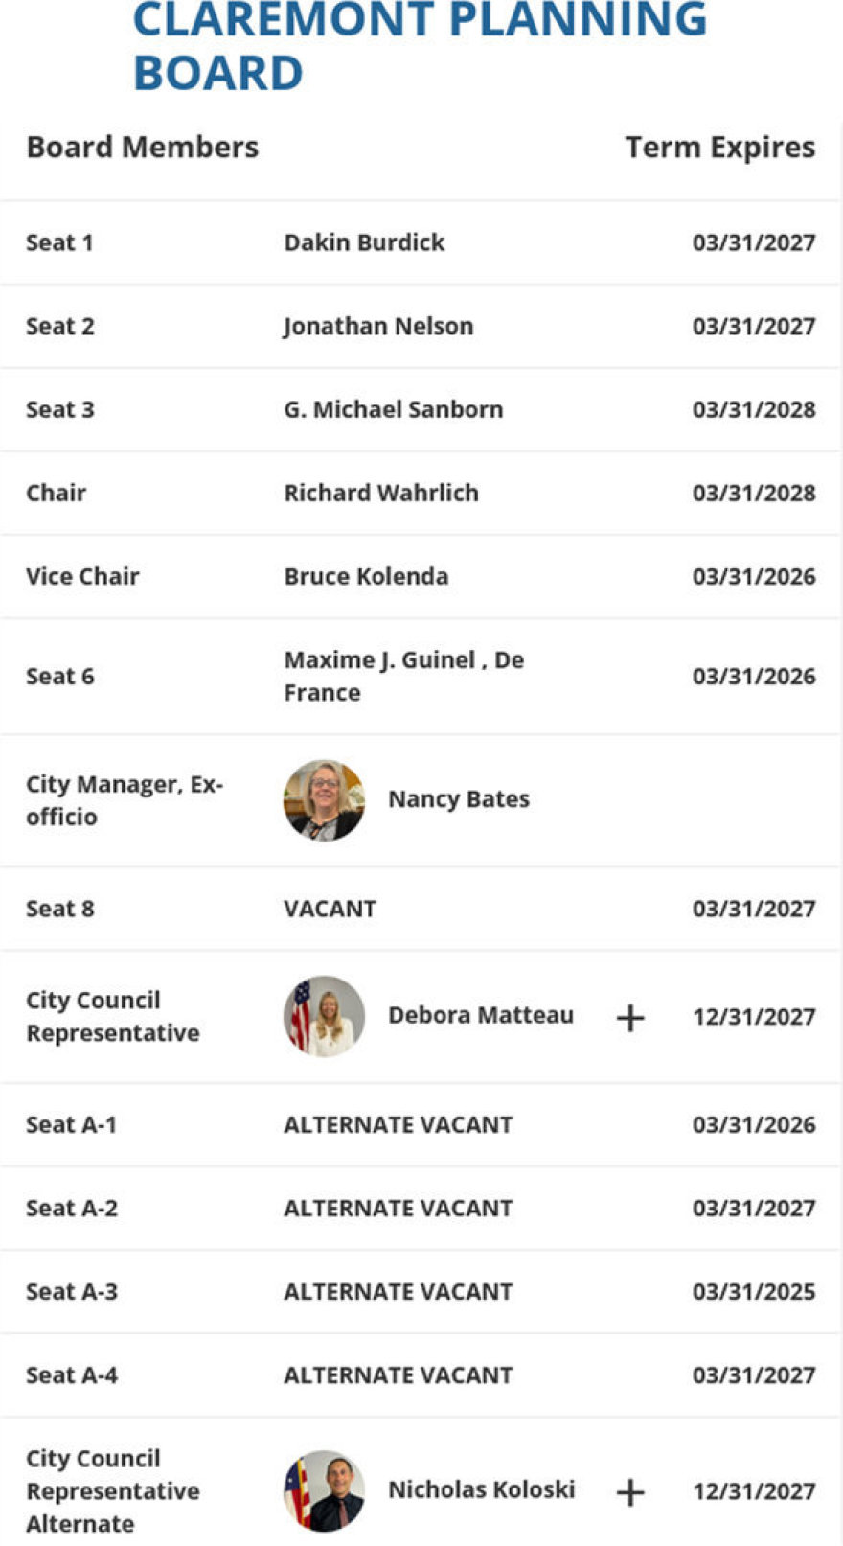Open Debora Matteau's profile photo
The width and height of the screenshot is (843, 1546).
point(324,1016)
